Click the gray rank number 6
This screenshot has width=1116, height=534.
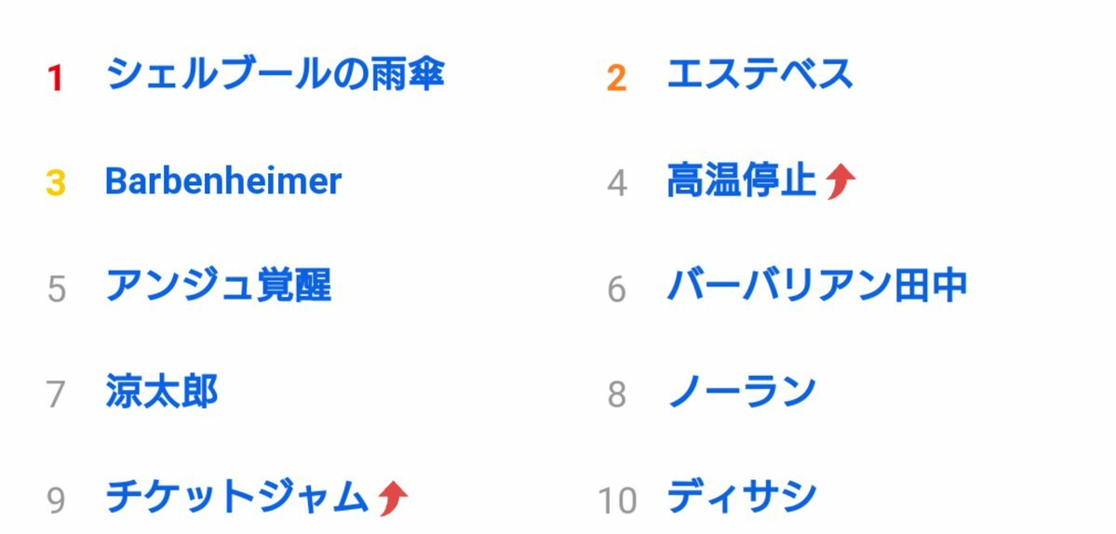617,289
